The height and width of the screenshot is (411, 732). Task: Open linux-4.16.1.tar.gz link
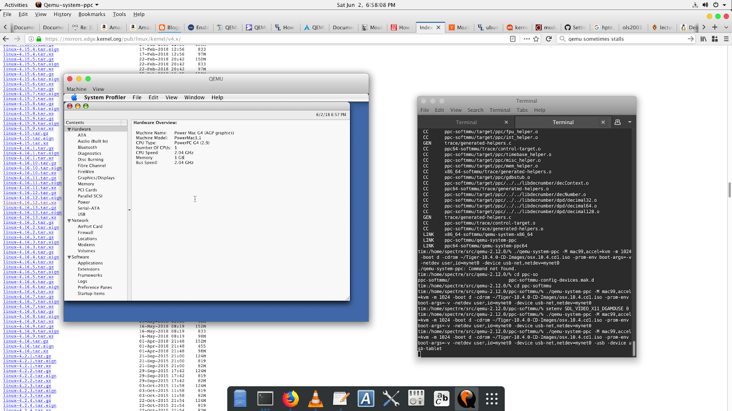[x=28, y=148]
